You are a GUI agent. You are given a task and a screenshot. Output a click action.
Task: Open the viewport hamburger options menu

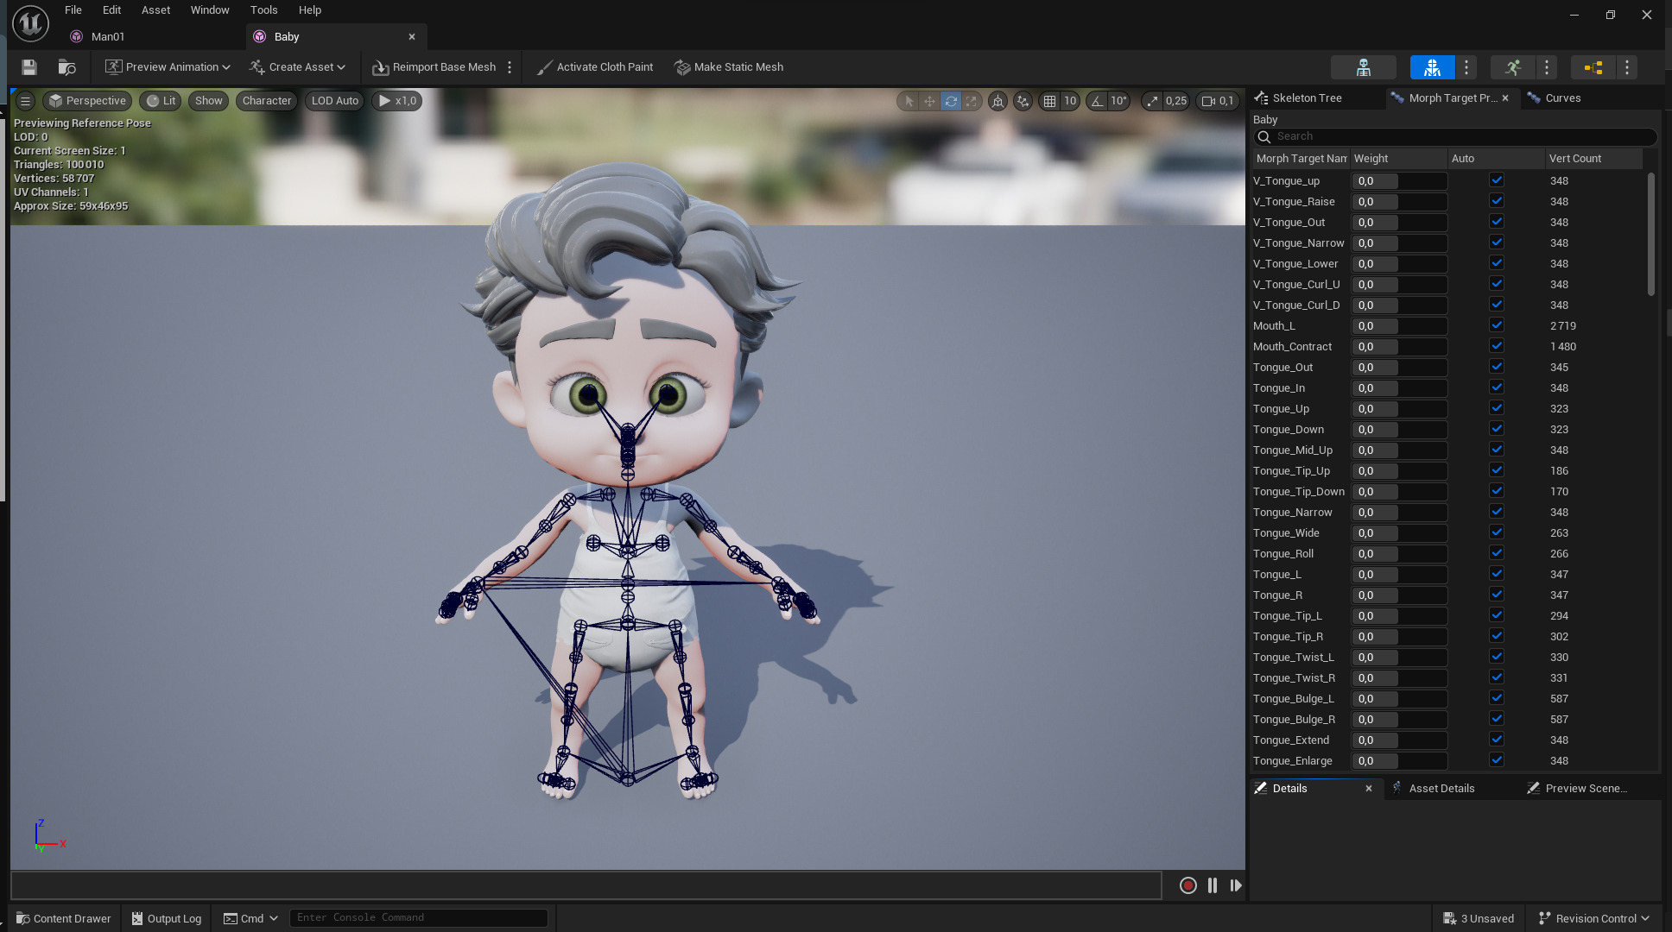[25, 101]
